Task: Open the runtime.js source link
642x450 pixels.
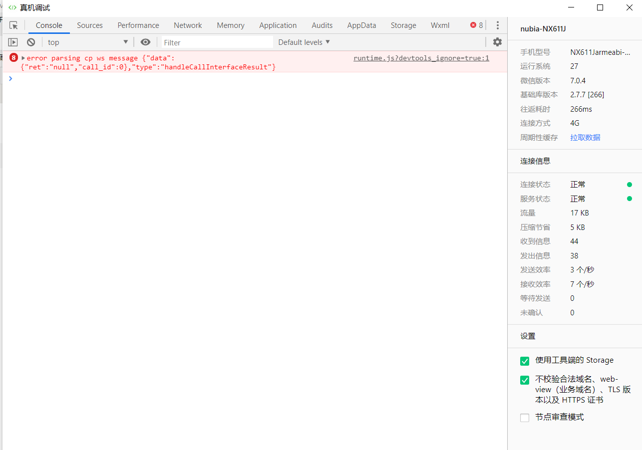Action: click(421, 58)
